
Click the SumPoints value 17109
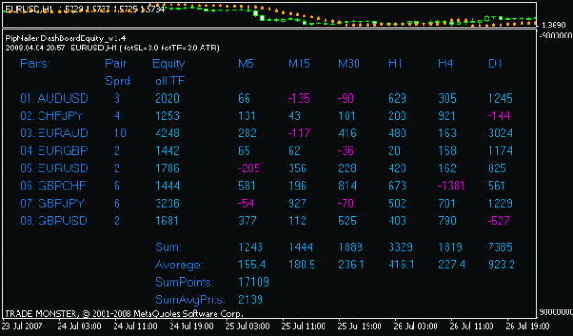point(254,282)
